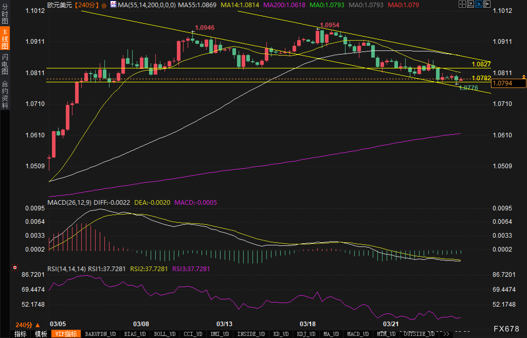Click the 指标 tab at bottom left

(x=20, y=334)
